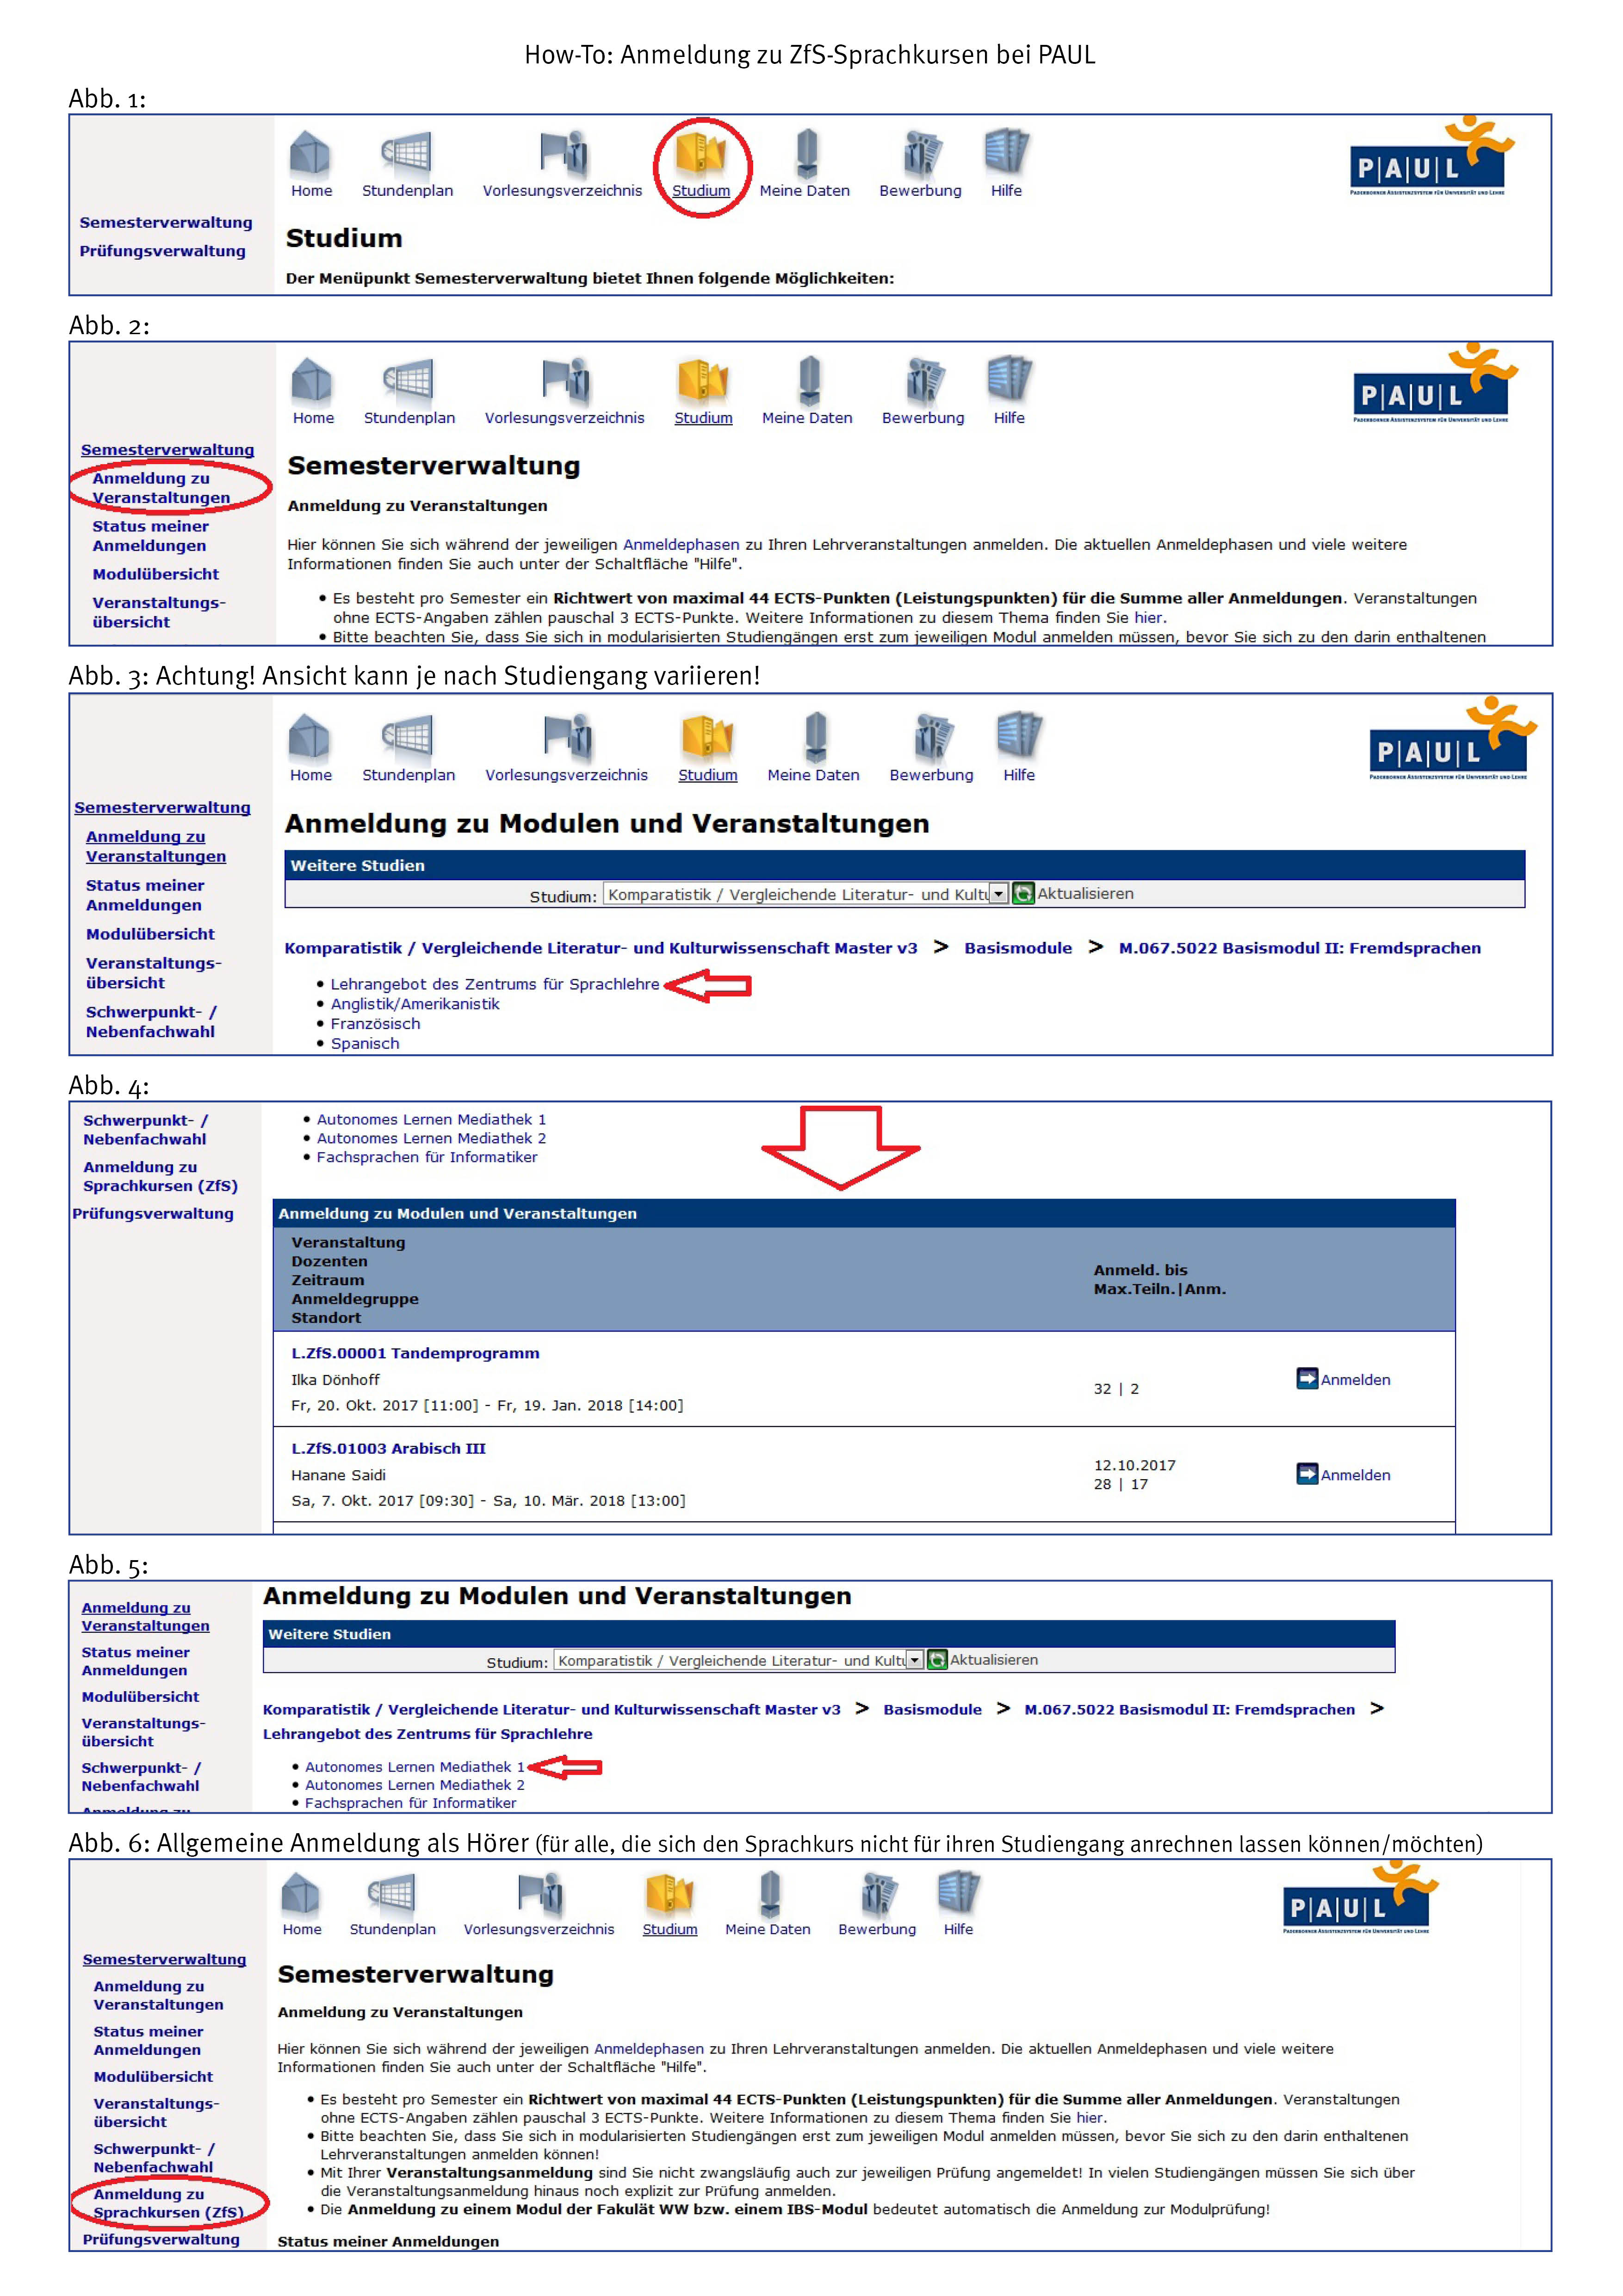Image resolution: width=1623 pixels, height=2296 pixels.
Task: Open the Lehrangebot des Zentrums für Sprachlehre link in Abb. 3
Action: tap(495, 984)
